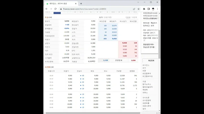The width and height of the screenshot is (204, 114).
Task: Click the 변동량 value 1,172
Action: point(135,85)
